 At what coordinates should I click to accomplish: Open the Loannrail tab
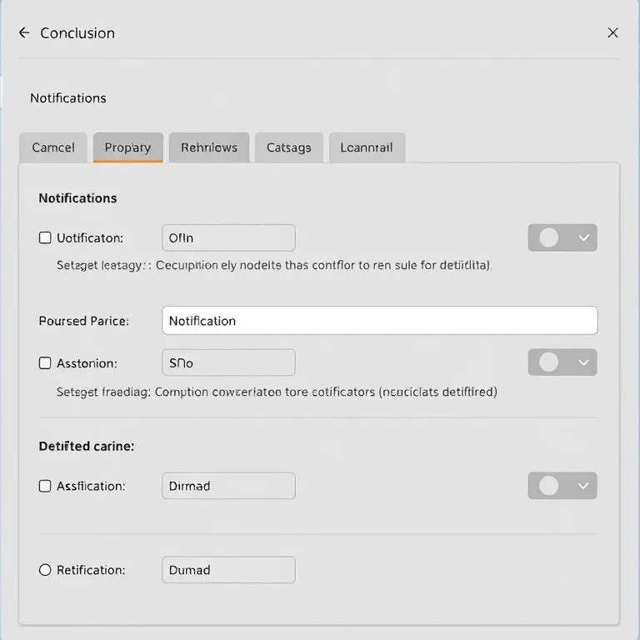point(367,147)
